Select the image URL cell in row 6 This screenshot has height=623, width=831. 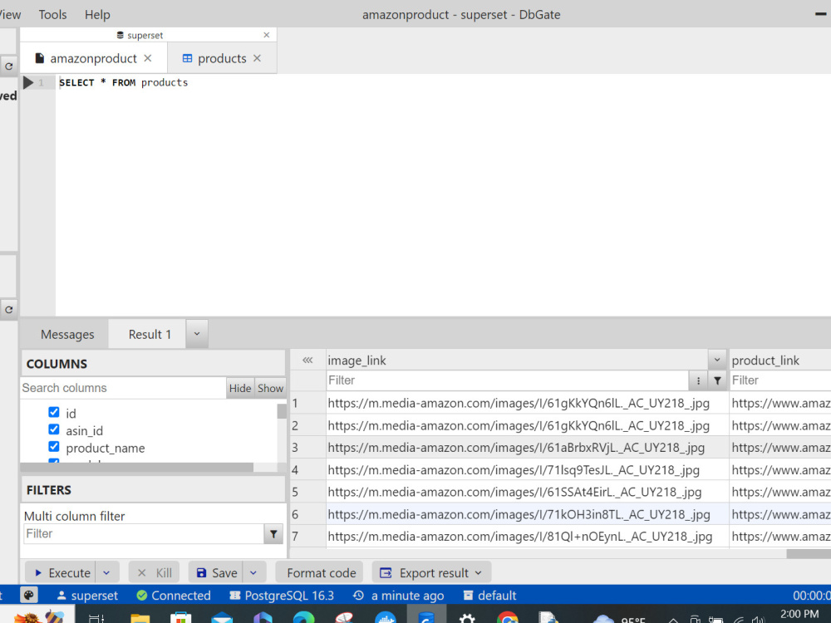528,514
